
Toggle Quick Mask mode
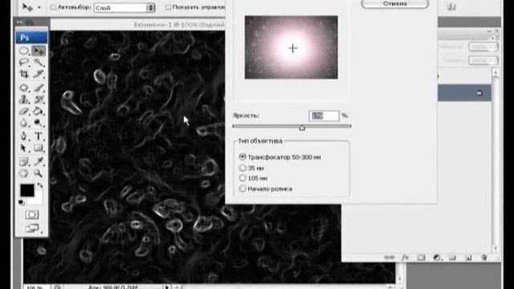click(x=32, y=214)
